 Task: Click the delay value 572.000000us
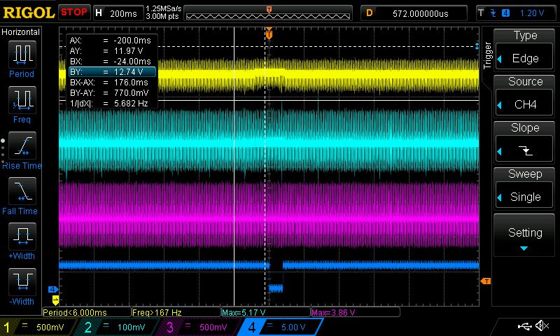pos(414,13)
